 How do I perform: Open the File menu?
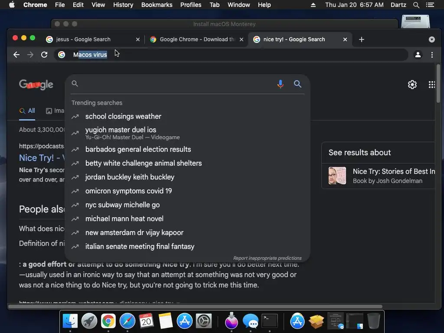coord(60,5)
